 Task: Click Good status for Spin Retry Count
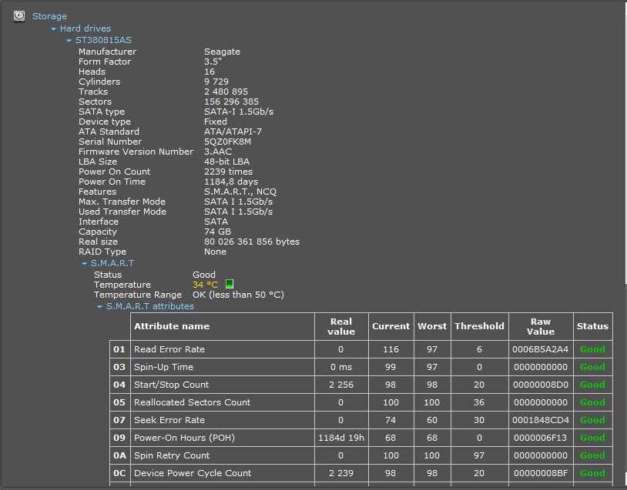click(592, 455)
